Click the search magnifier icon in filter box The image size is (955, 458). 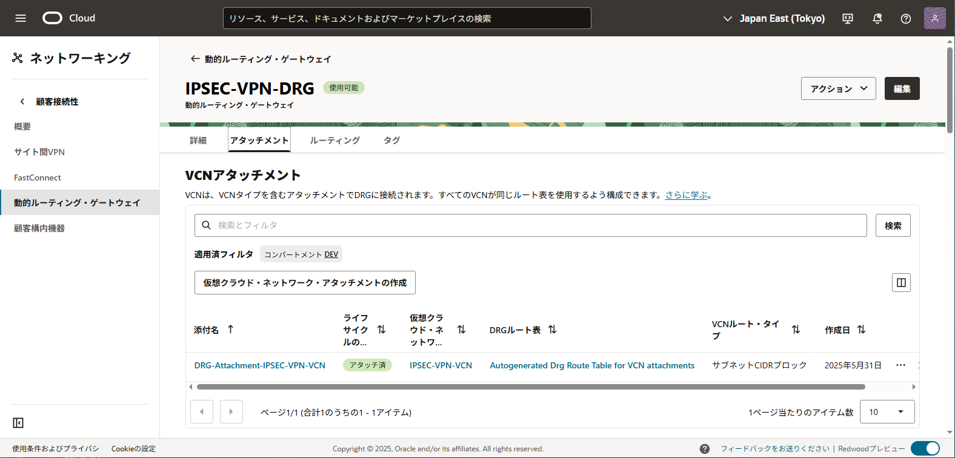point(206,225)
